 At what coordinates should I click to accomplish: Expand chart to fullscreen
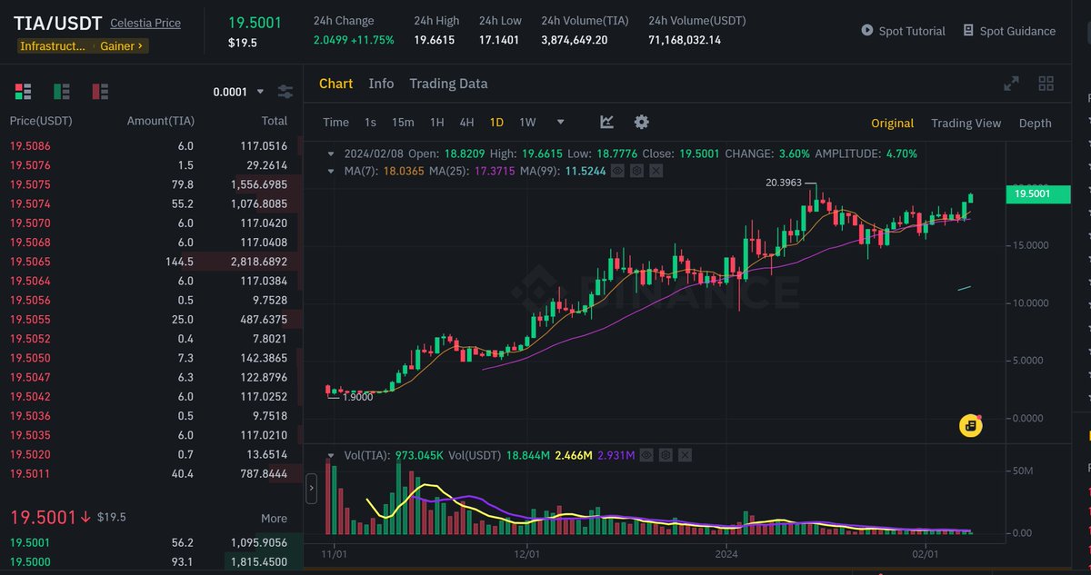(x=1011, y=84)
